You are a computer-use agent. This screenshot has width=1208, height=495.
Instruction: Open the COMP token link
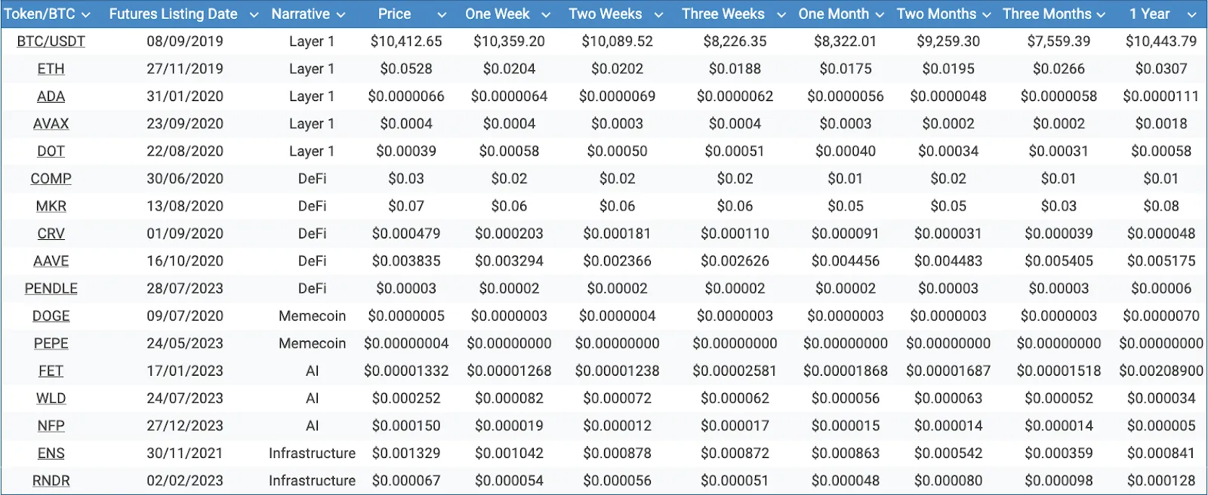pyautogui.click(x=51, y=179)
